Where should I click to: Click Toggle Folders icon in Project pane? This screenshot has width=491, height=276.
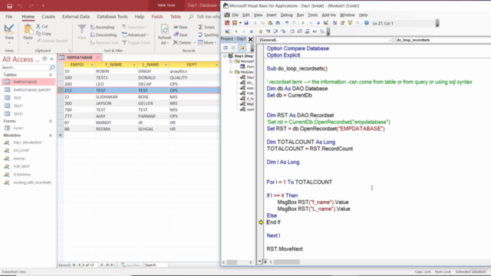[x=242, y=48]
